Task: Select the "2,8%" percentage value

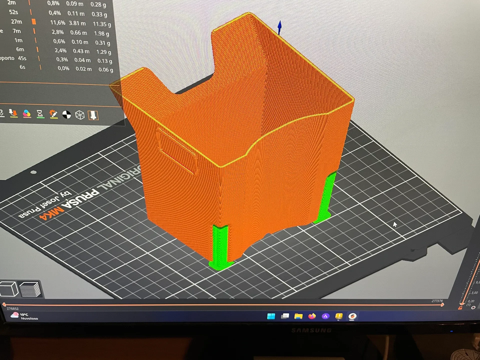Action: pos(58,32)
